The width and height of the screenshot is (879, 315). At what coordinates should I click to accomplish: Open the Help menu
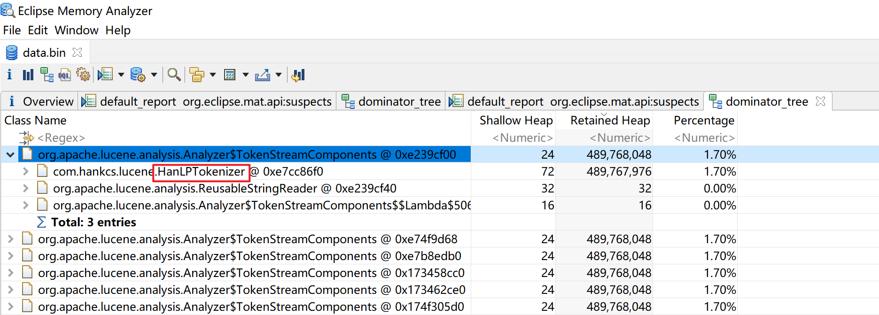[x=118, y=31]
